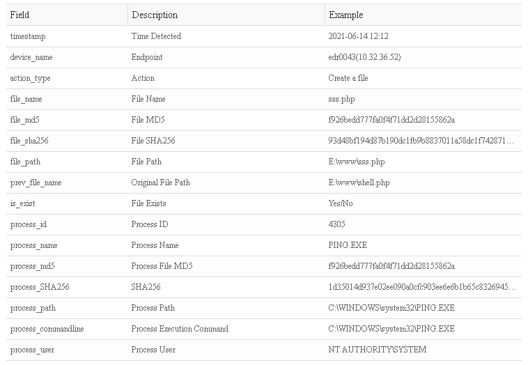Select the process ID value 4305
Screen dimensions: 528x365
point(336,224)
